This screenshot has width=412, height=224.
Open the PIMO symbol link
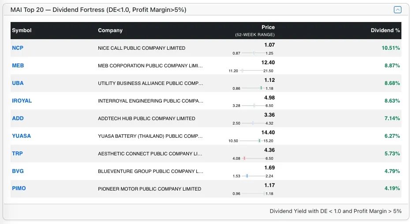(x=19, y=188)
